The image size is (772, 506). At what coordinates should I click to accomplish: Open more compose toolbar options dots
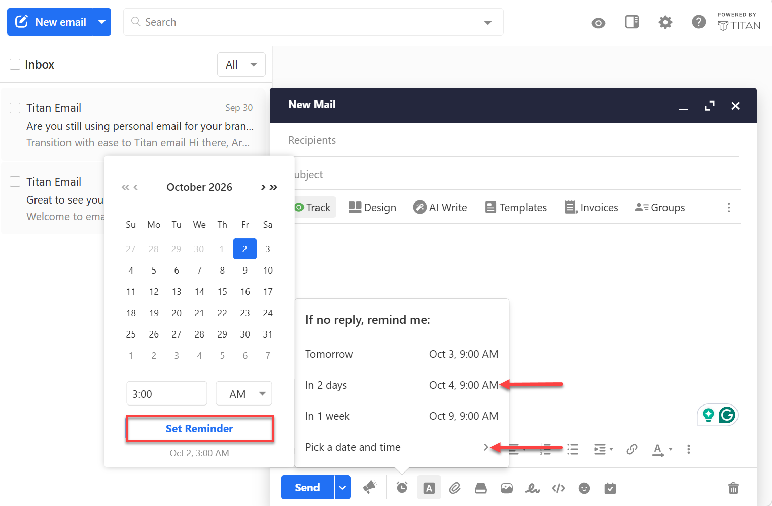pyautogui.click(x=729, y=207)
